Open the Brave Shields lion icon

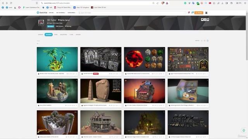(163, 3)
